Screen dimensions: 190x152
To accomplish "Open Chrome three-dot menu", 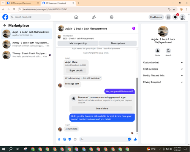I will pos(187,9).
